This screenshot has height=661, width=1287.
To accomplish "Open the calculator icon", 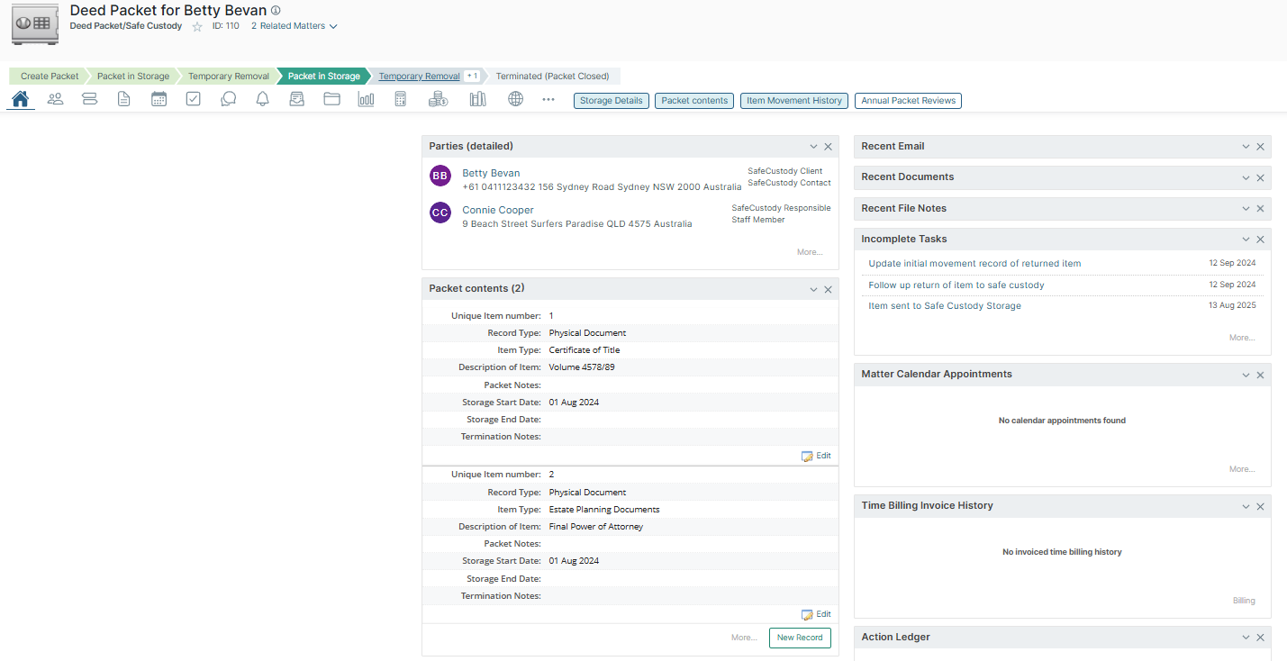I will point(401,99).
